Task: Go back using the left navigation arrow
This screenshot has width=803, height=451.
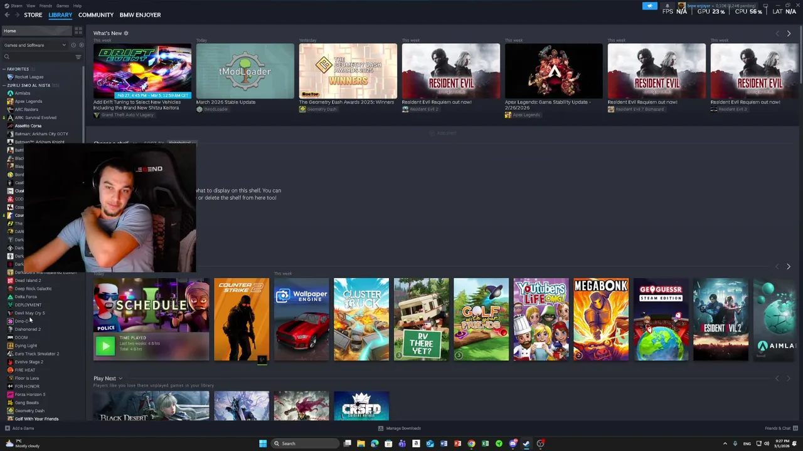Action: 7,15
